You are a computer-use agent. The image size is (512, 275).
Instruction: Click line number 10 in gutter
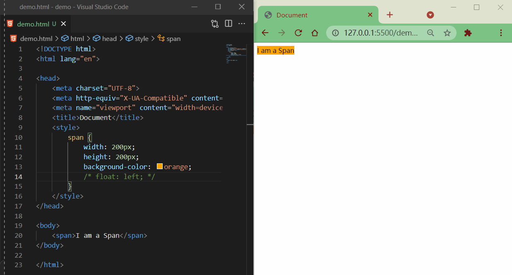[x=19, y=137]
